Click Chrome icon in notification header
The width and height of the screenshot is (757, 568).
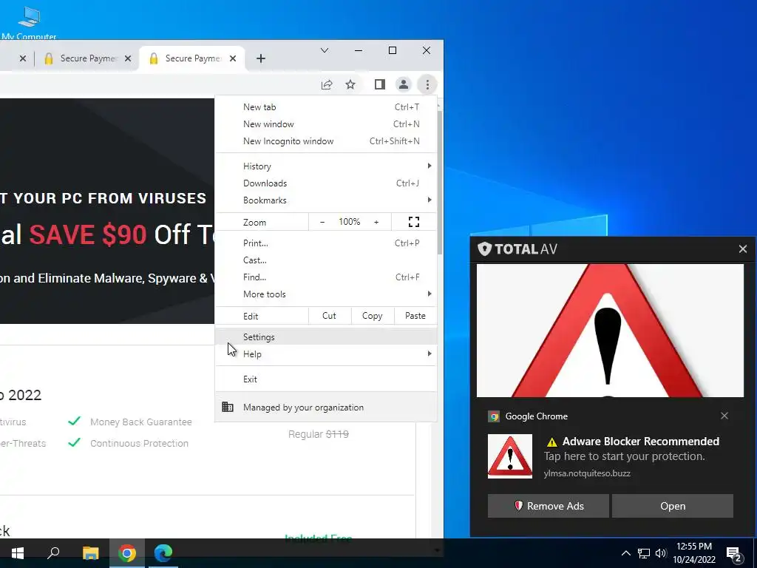[x=494, y=416]
